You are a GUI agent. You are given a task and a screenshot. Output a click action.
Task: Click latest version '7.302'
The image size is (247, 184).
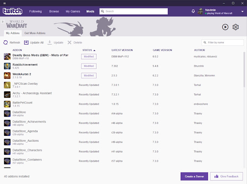click(x=115, y=66)
